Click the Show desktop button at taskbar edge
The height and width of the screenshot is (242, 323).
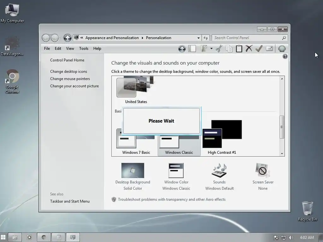(321, 237)
